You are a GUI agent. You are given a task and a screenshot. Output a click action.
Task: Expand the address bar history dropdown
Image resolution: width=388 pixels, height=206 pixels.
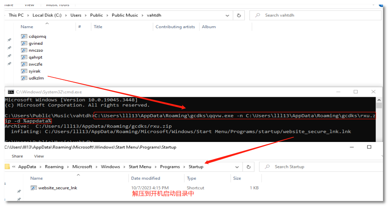[x=227, y=15]
